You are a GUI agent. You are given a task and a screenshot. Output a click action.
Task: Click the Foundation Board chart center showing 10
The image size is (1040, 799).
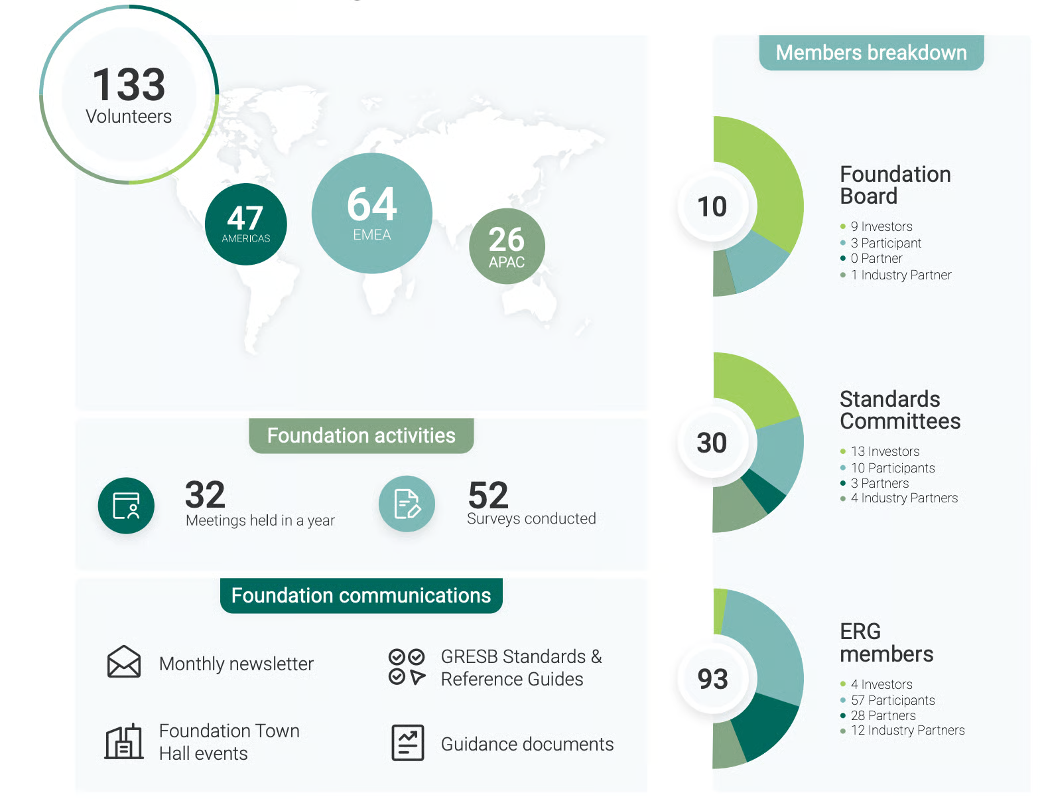(712, 206)
